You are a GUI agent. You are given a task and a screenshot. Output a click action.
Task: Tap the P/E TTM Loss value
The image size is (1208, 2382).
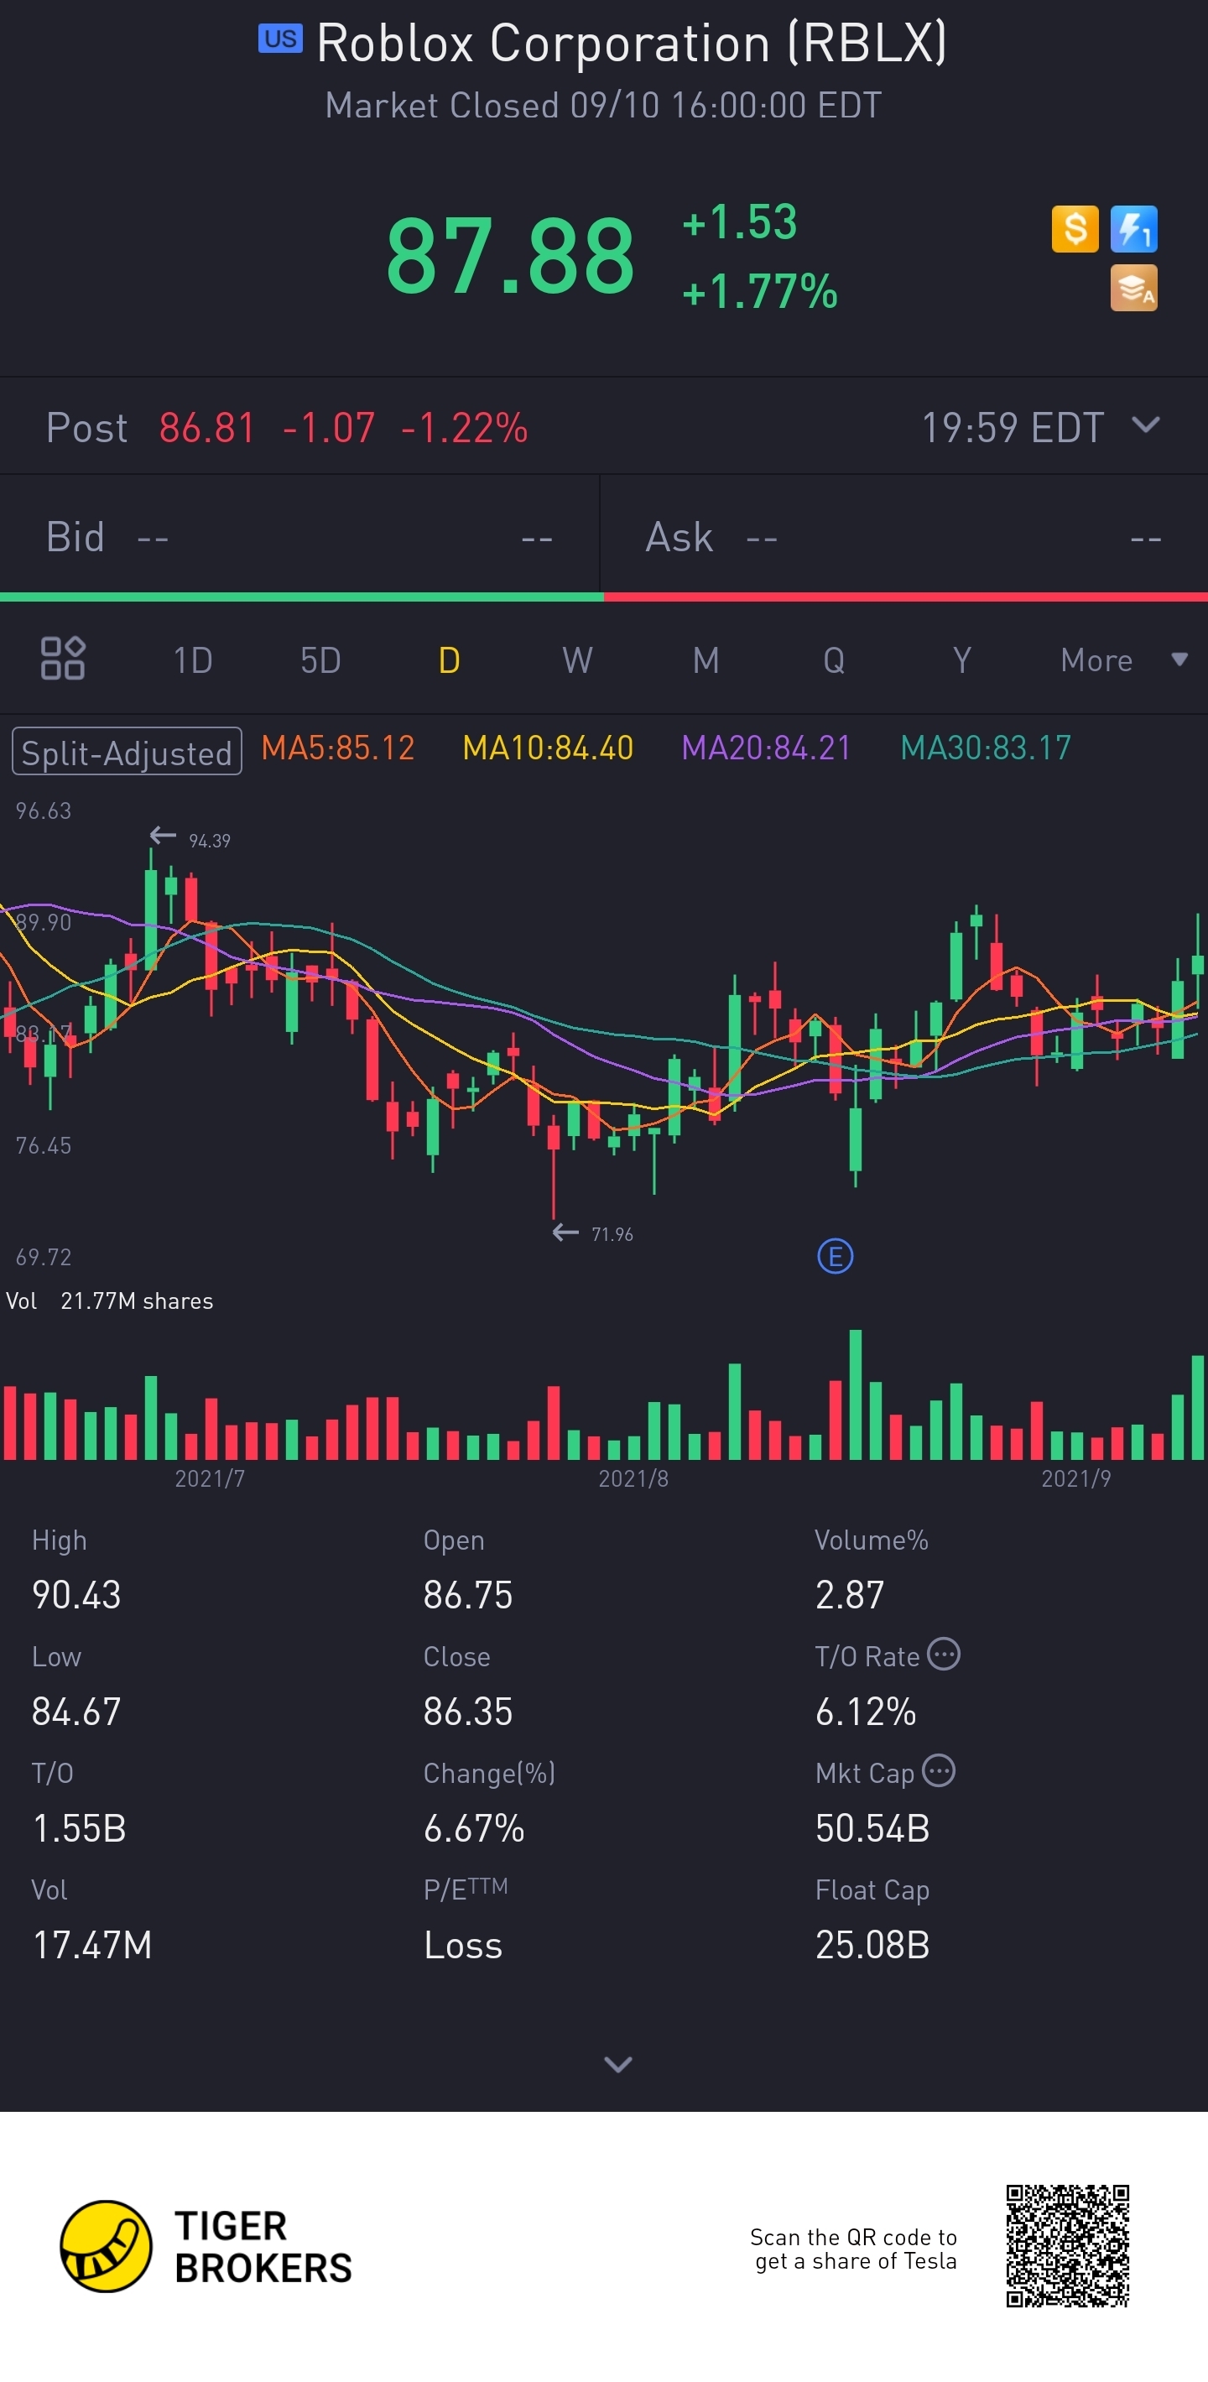click(463, 1945)
